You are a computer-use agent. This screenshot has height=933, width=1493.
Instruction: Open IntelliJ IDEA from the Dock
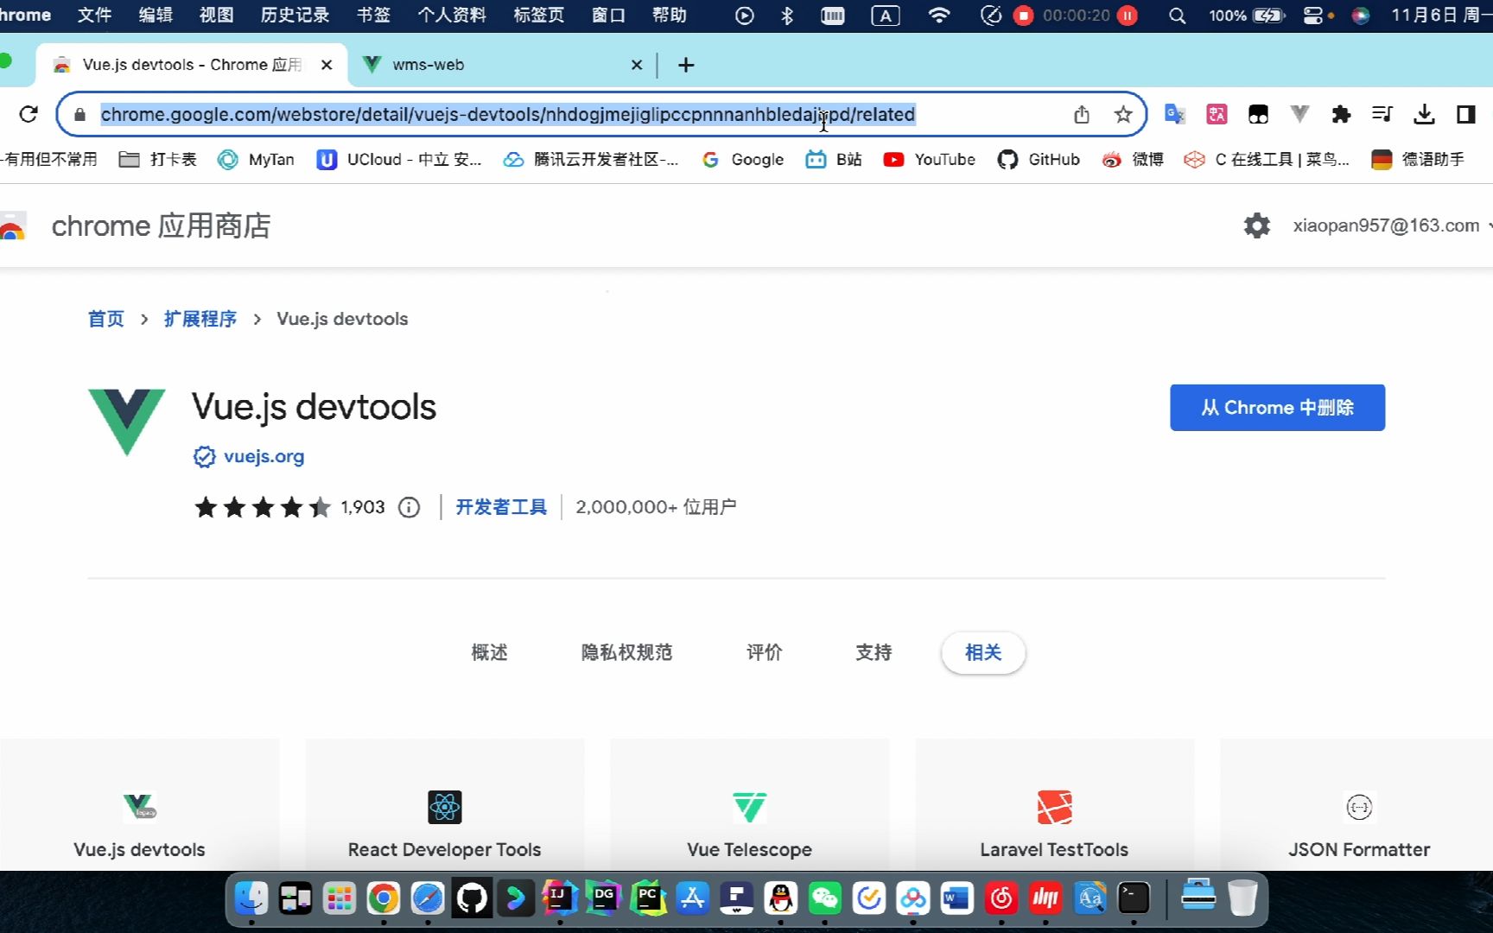pos(560,898)
